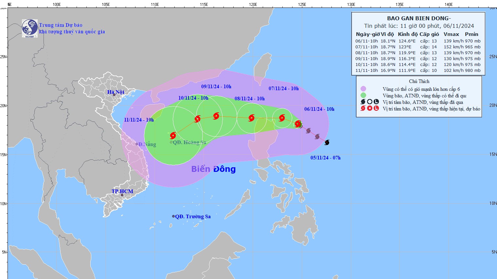Click the '130 km/h' Vmax cell

click(453, 59)
